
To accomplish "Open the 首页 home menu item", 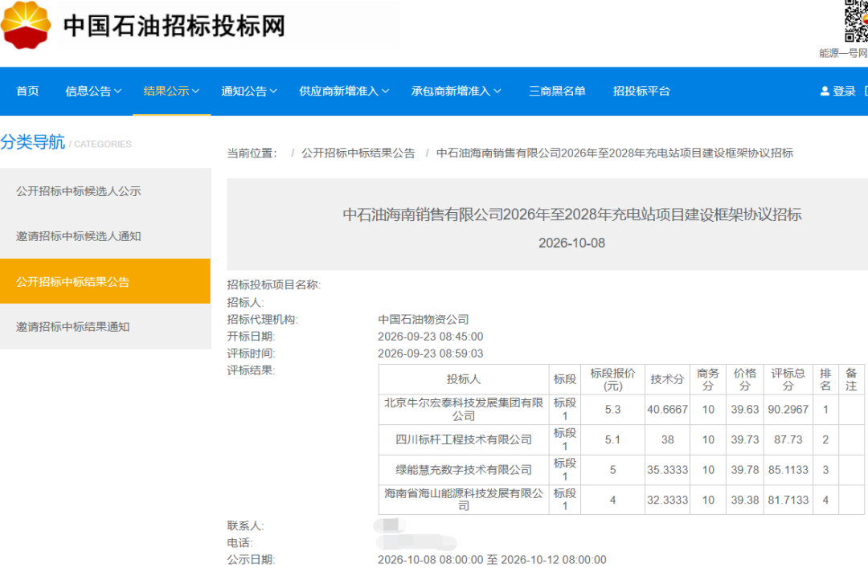I will (27, 92).
